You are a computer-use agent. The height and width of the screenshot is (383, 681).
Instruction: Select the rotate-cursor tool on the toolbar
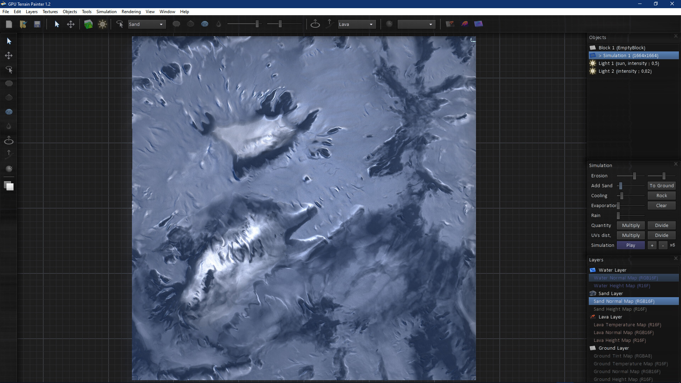point(120,24)
